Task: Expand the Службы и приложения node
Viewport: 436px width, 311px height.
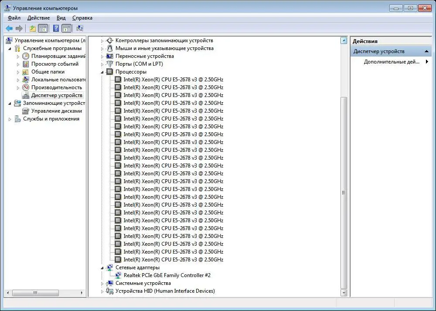Action: point(10,119)
